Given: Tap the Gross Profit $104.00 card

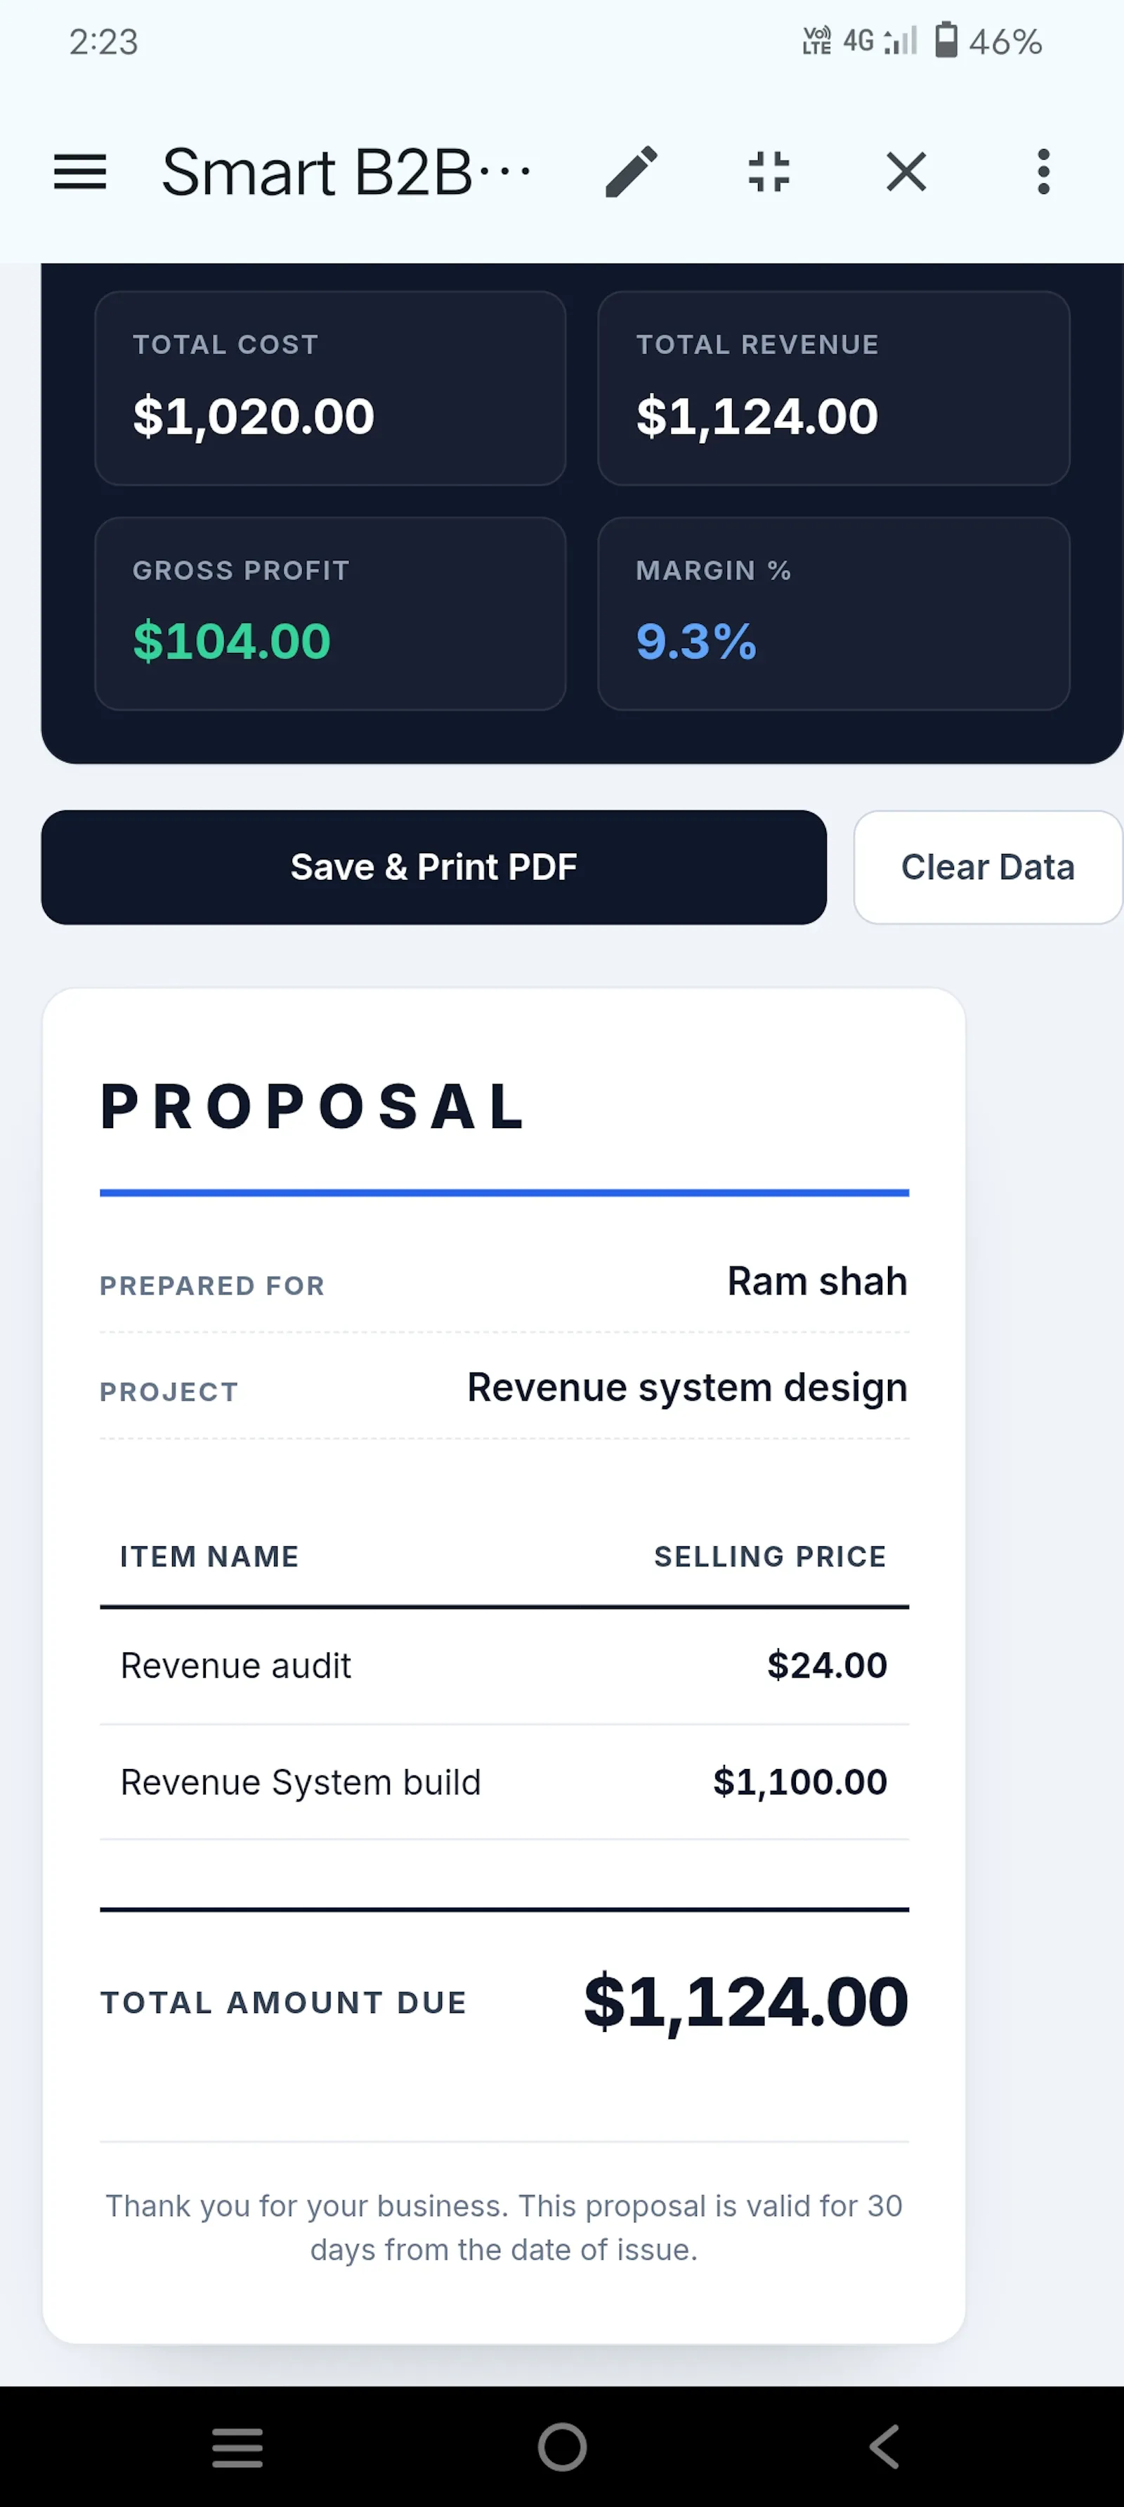Looking at the screenshot, I should 330,613.
